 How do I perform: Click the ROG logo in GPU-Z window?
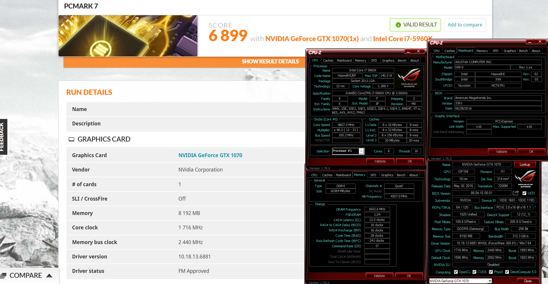click(525, 179)
